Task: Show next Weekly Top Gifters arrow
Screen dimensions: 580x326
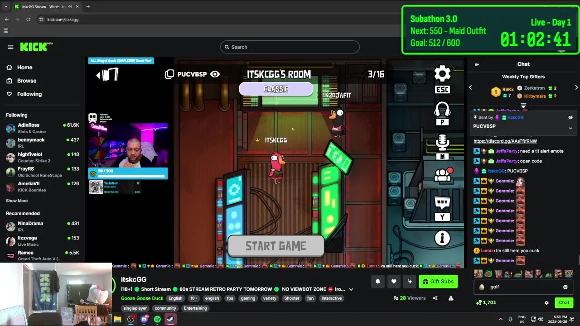Action: (x=576, y=87)
